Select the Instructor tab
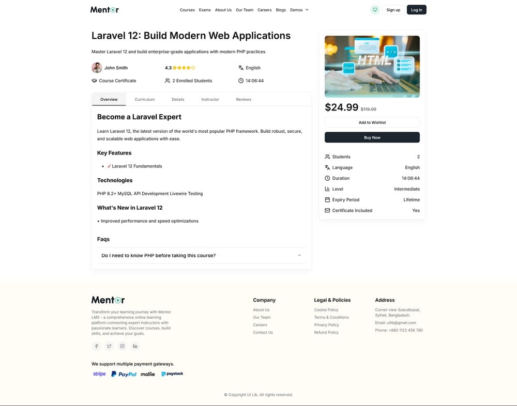Image resolution: width=517 pixels, height=406 pixels. pos(210,99)
